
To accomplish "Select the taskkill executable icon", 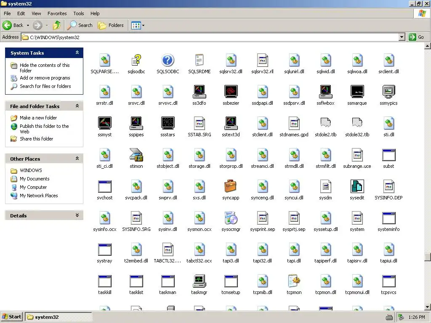I will point(105,281).
